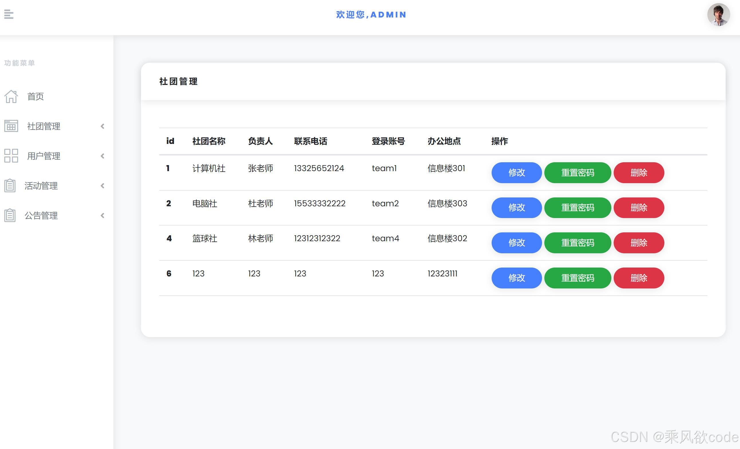Click 删除 button for 篮球社 row
The image size is (740, 449).
click(x=639, y=243)
